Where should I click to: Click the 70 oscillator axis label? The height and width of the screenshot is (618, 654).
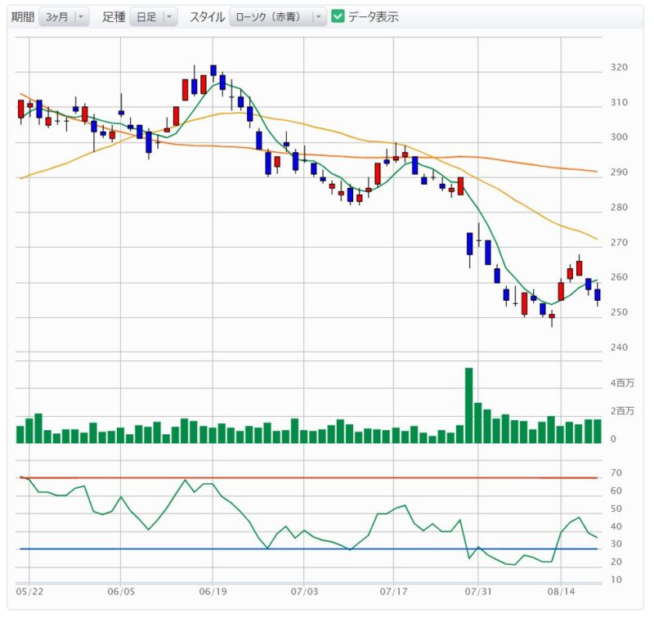pyautogui.click(x=616, y=472)
